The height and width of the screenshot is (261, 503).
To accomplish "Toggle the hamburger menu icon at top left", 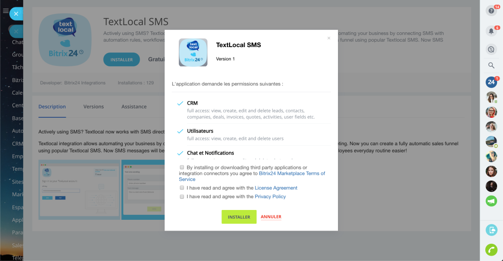I will tap(5, 11).
